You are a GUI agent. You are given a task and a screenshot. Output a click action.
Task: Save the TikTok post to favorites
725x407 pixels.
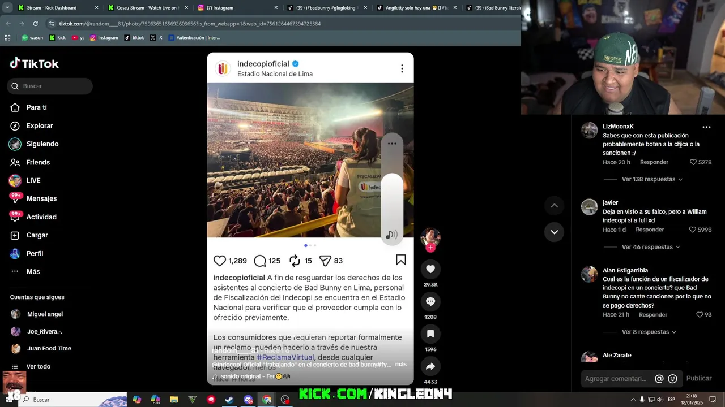pos(430,334)
